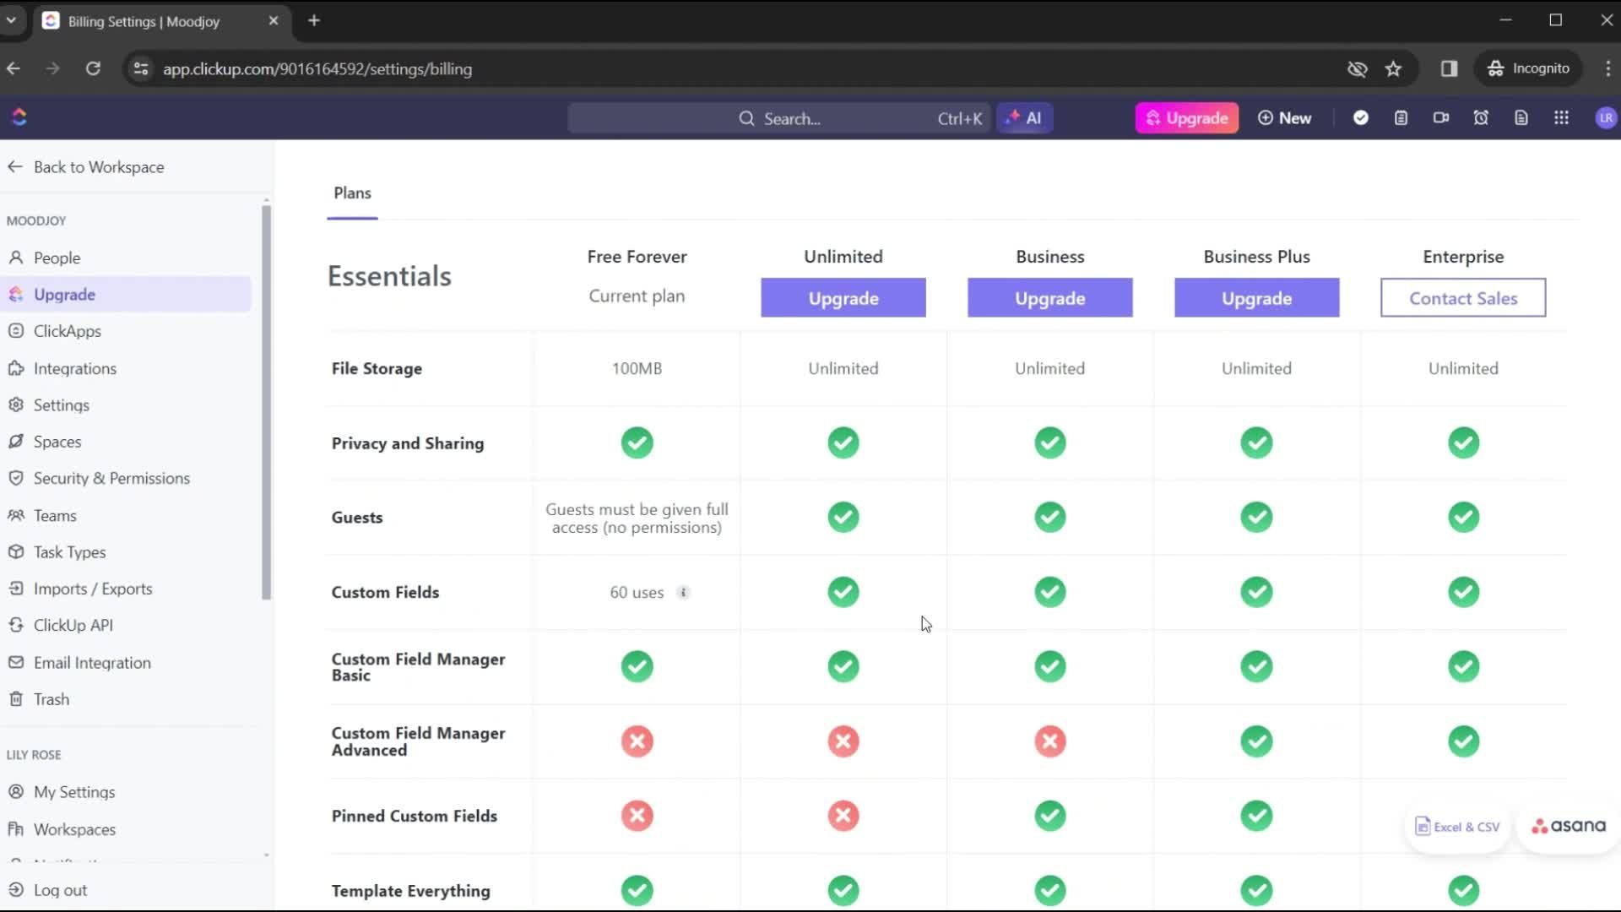Image resolution: width=1621 pixels, height=912 pixels.
Task: Bookmark this page with star icon
Action: pos(1393,68)
